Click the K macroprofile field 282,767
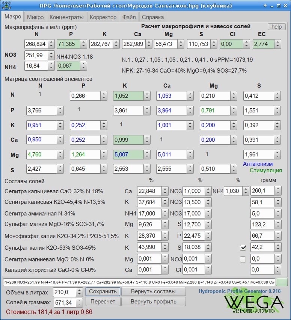The image size is (291, 320). pos(101,44)
